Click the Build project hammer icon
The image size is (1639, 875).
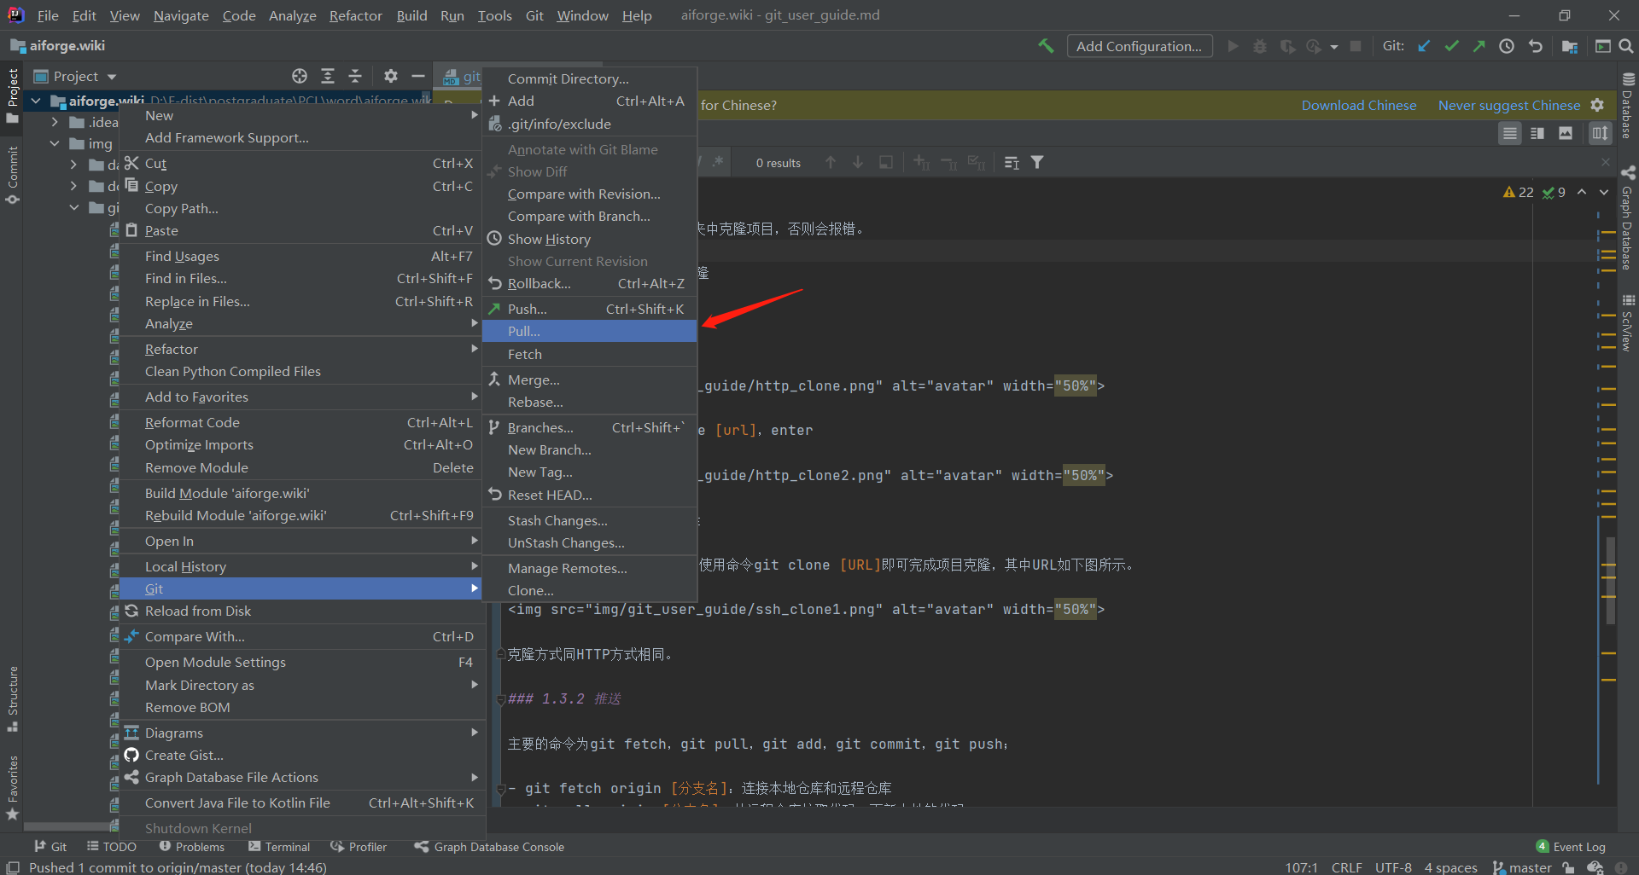coord(1046,46)
